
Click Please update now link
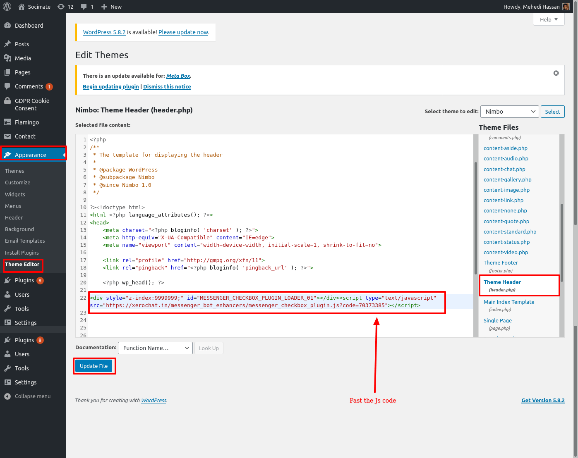coord(183,32)
